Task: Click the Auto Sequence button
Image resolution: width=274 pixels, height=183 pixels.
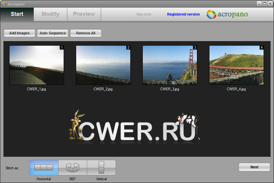Action: (53, 33)
